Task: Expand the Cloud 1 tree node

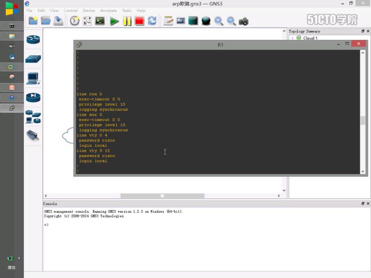Action: (x=292, y=38)
